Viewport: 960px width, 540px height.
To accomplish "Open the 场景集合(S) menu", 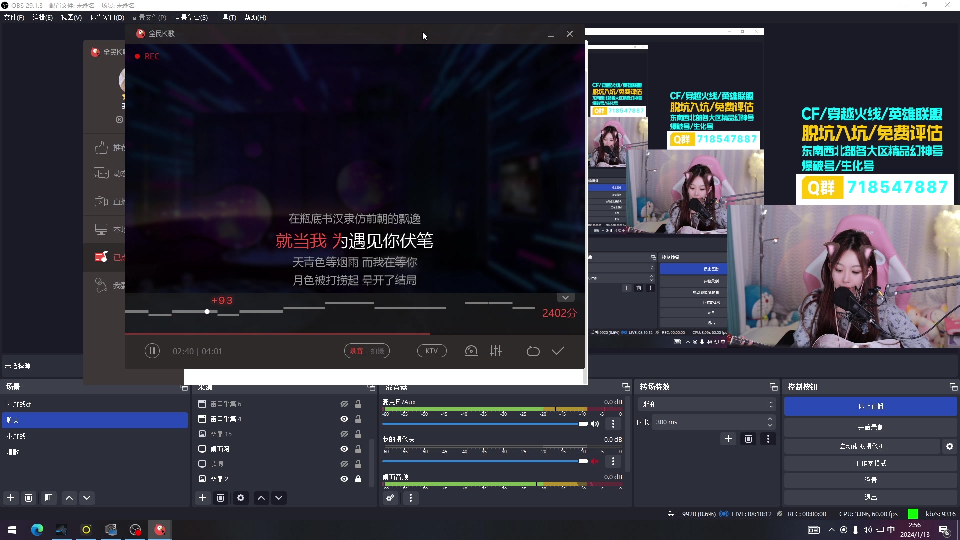I will [191, 17].
